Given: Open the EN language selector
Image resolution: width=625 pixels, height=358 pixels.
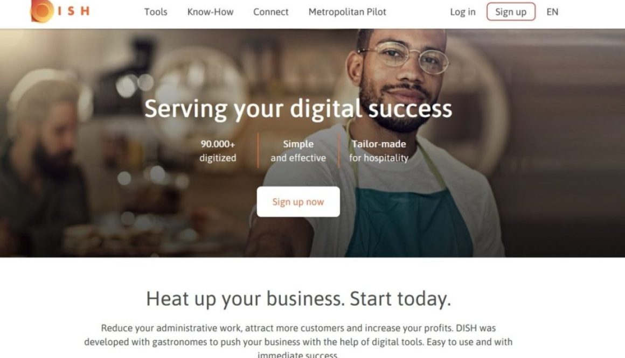Looking at the screenshot, I should [552, 12].
